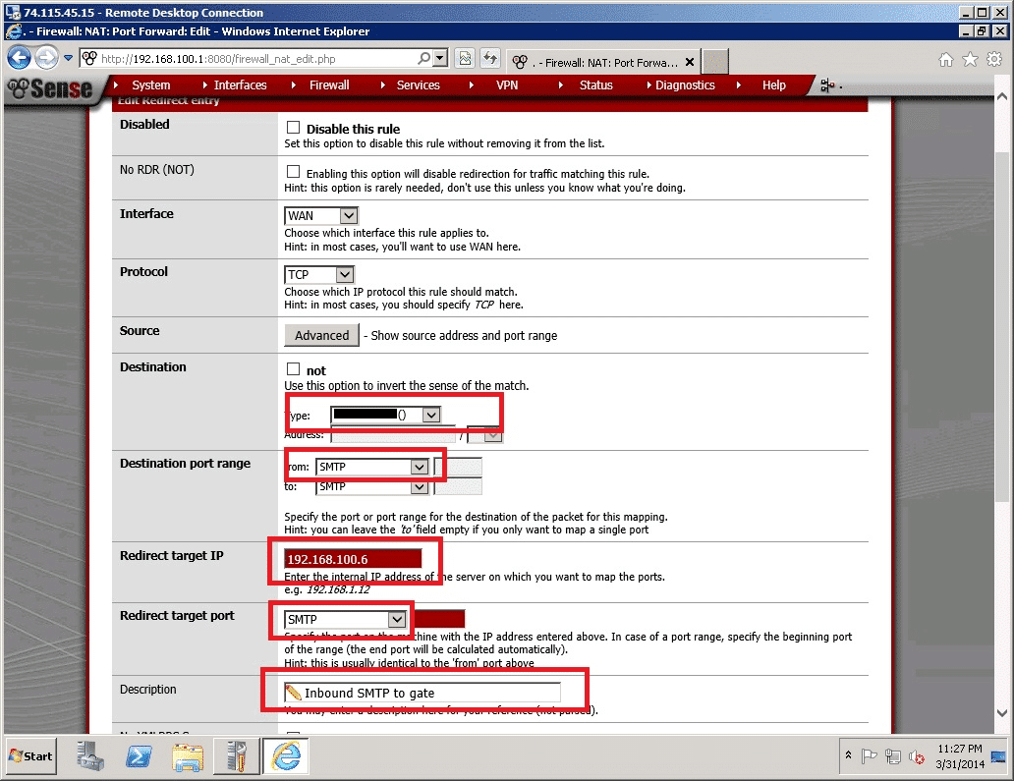This screenshot has width=1014, height=781.
Task: Enable the 'Disable this rule' checkbox
Action: click(293, 128)
